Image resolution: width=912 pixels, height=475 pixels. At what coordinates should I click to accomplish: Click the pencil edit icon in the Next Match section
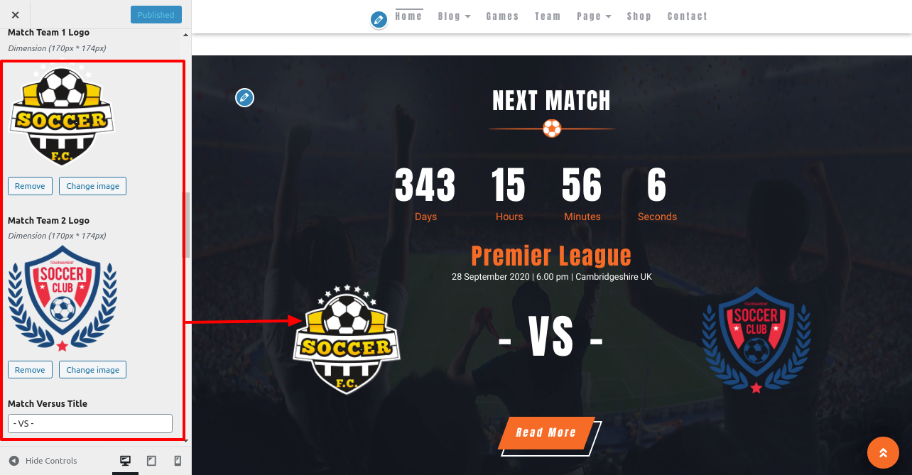pos(244,97)
